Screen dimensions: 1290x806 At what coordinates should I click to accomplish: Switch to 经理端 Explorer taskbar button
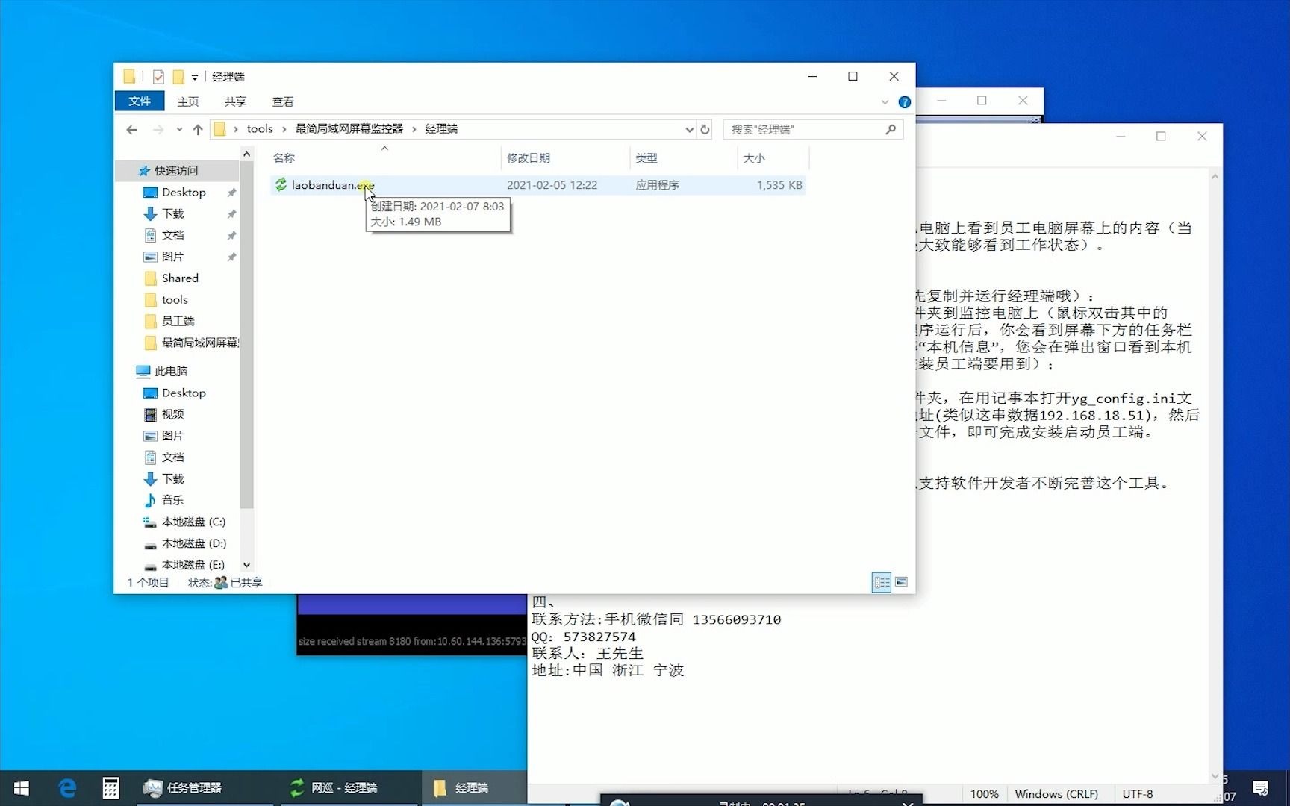(474, 788)
